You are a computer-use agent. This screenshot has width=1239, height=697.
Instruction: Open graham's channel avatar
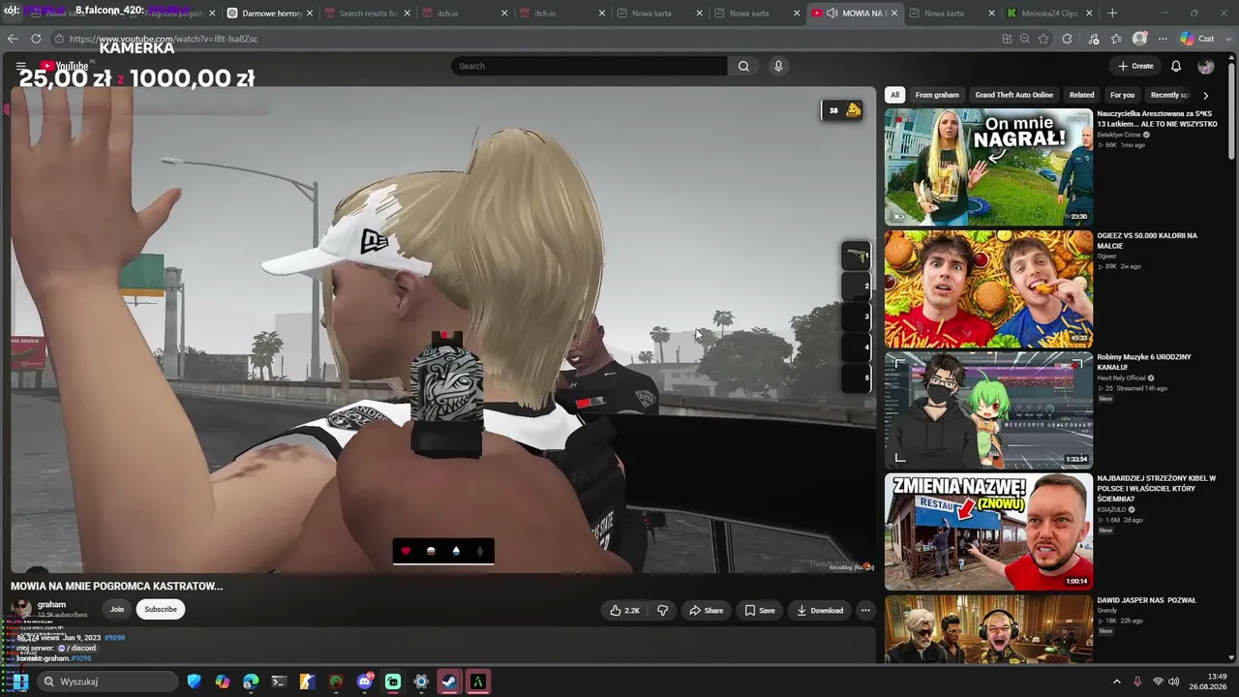click(x=20, y=609)
